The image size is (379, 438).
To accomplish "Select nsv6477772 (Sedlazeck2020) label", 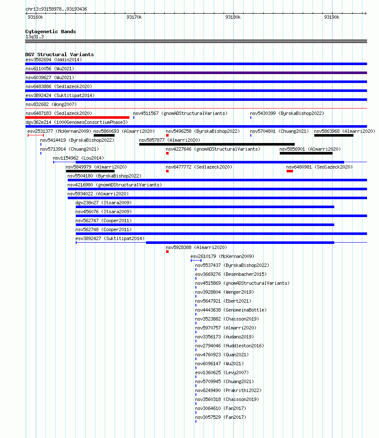I will click(x=199, y=167).
